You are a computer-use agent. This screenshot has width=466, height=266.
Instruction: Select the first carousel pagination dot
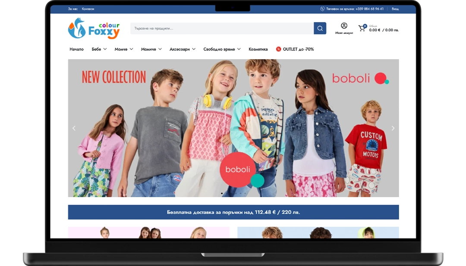222,193
